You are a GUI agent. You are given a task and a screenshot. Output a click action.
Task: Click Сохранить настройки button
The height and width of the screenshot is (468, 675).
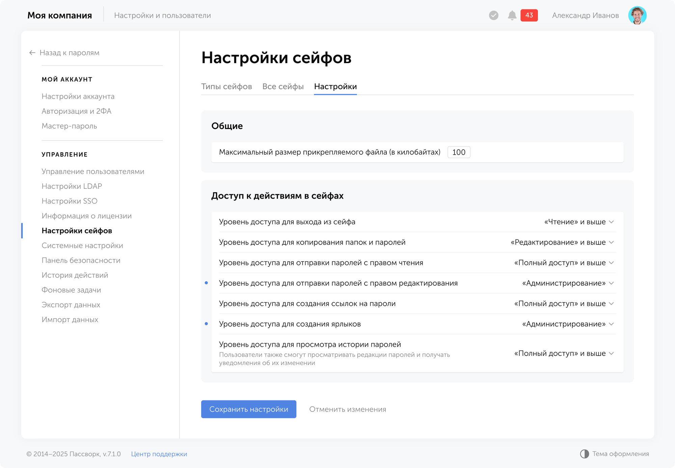click(x=249, y=409)
